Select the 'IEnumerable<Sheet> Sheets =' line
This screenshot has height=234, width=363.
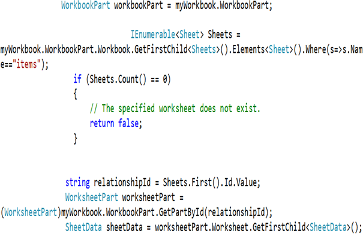pos(185,35)
